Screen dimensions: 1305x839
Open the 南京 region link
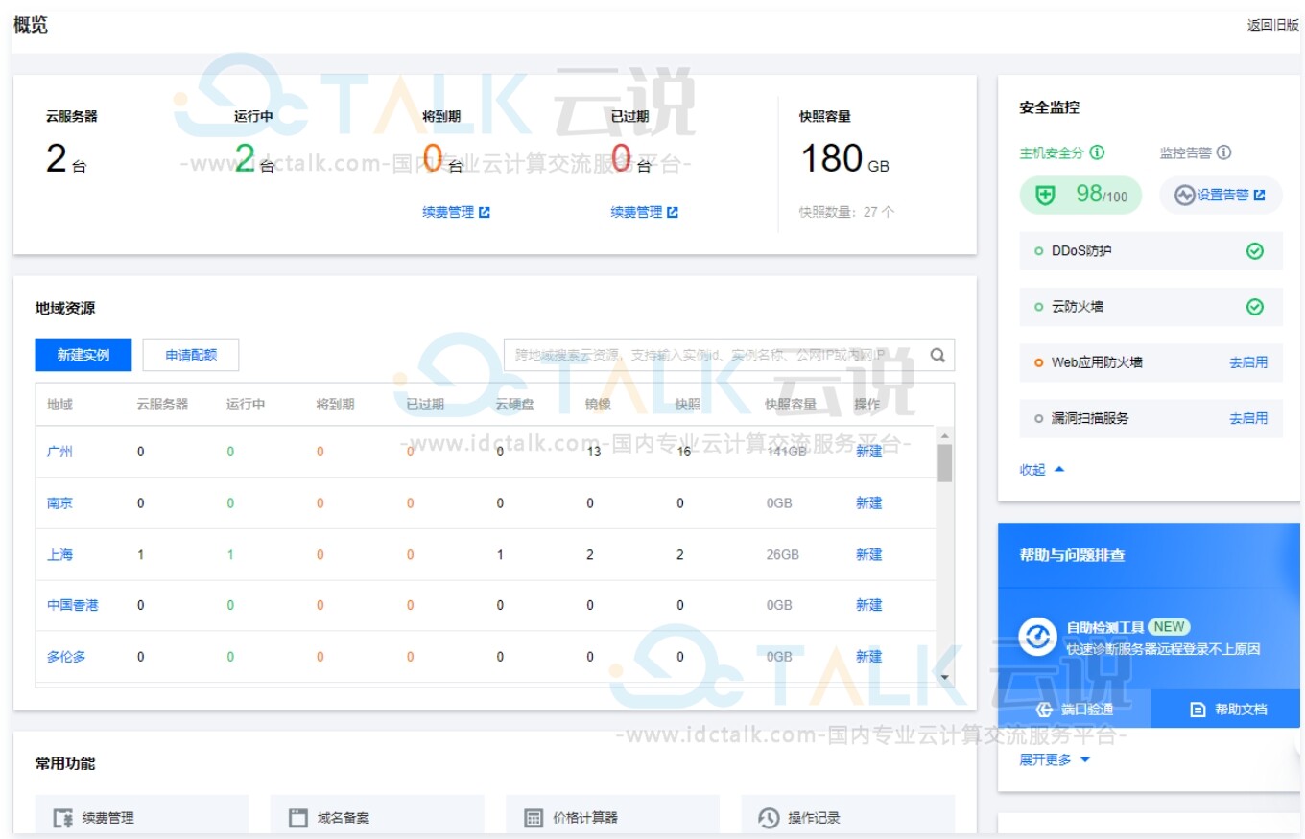click(x=59, y=503)
